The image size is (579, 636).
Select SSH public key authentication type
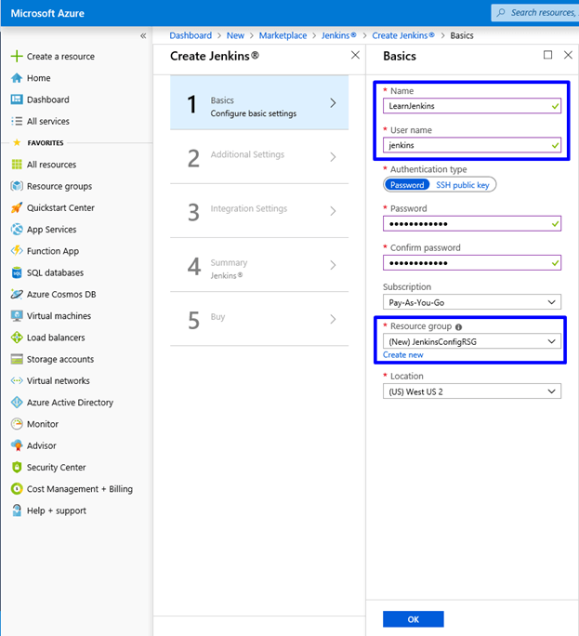click(x=463, y=185)
